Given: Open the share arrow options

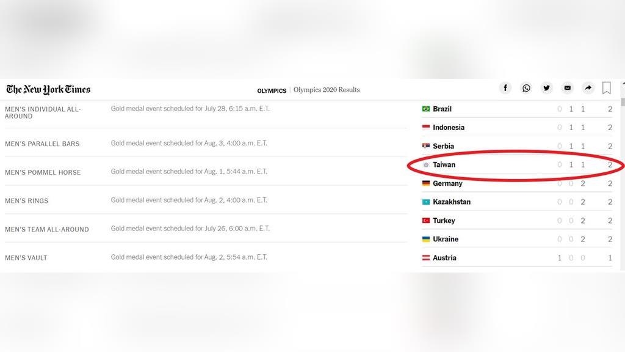Looking at the screenshot, I should click(x=588, y=88).
